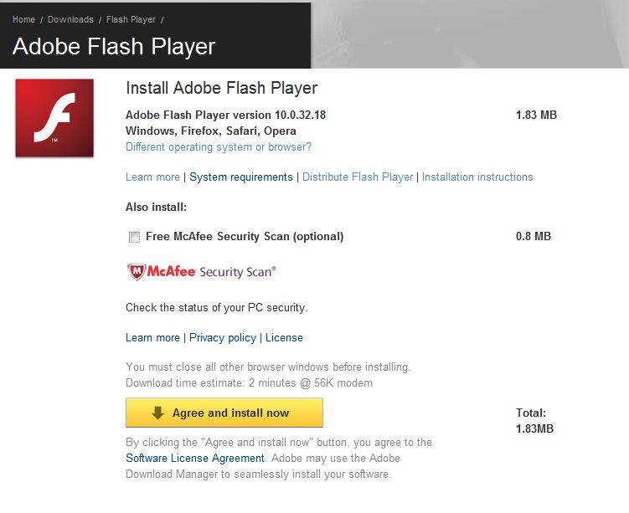This screenshot has width=629, height=513.
Task: Open Downloads in the breadcrumb trail
Action: 71,19
